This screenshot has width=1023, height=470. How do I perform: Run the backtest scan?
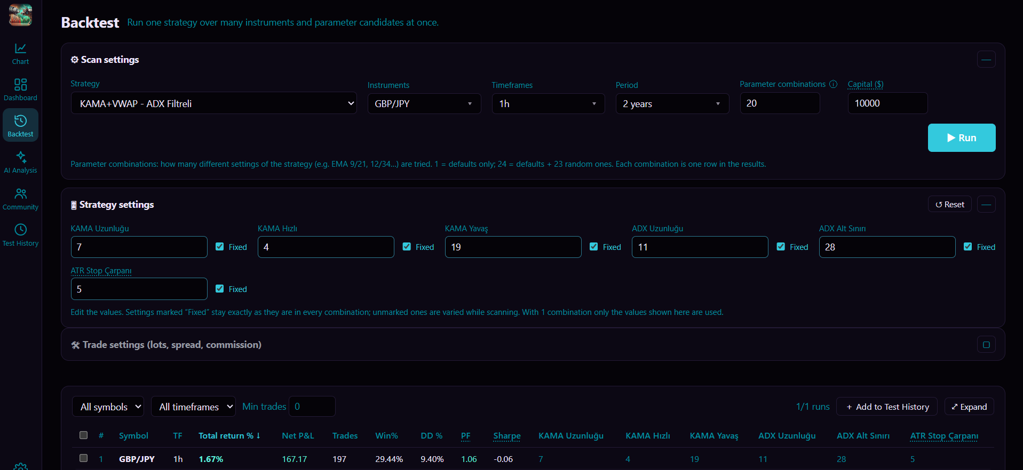click(x=962, y=137)
